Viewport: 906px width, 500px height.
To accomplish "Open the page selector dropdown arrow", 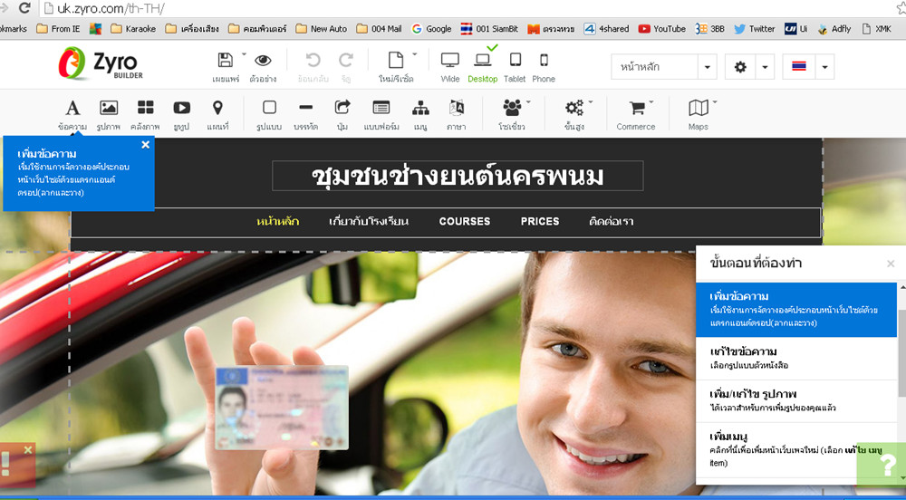I will (x=708, y=67).
